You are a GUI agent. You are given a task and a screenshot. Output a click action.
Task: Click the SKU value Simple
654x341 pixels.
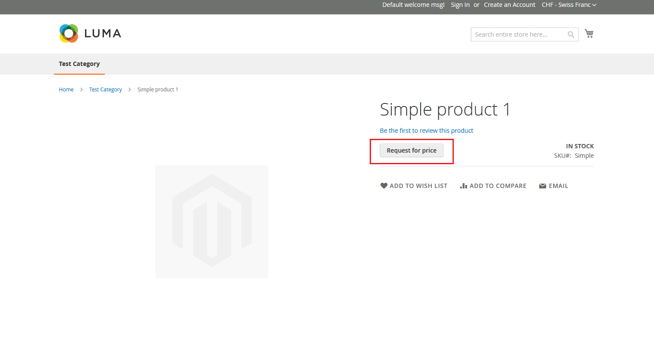(x=584, y=156)
